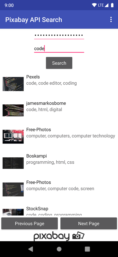
Task: Go to Next Page of results
Action: click(88, 223)
